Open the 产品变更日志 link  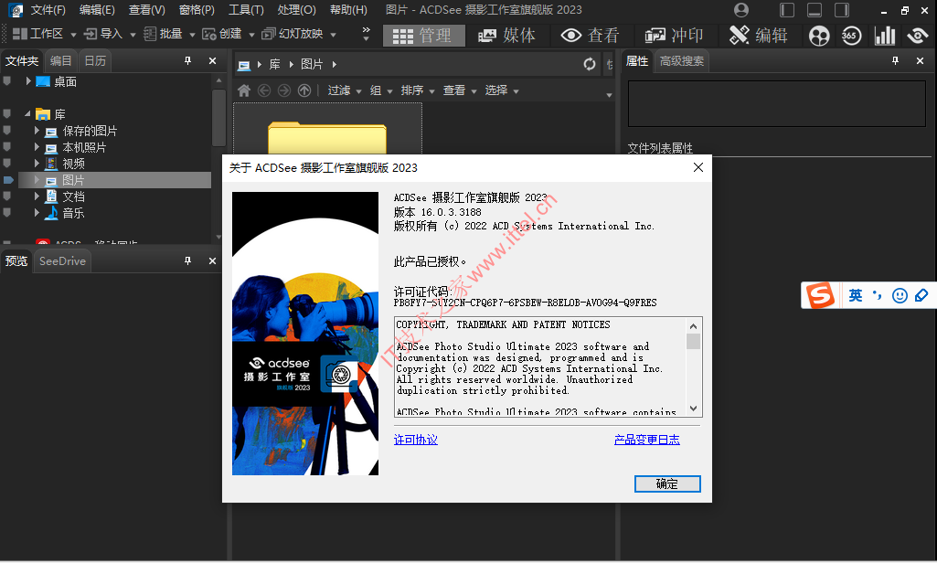click(x=647, y=440)
